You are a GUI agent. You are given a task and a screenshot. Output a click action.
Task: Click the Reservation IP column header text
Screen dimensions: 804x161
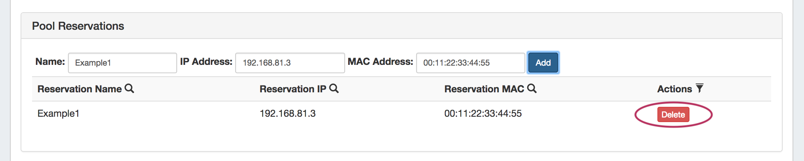[293, 89]
